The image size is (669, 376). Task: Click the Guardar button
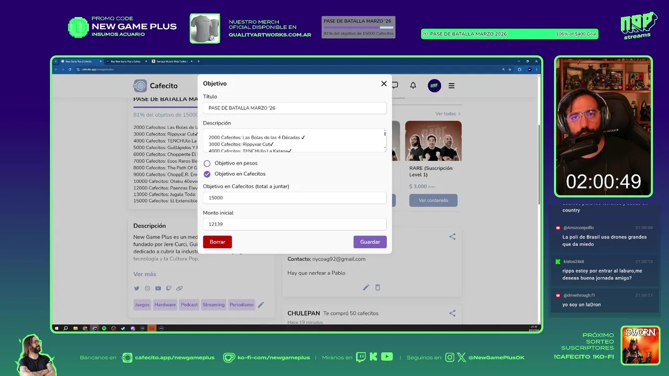click(370, 242)
